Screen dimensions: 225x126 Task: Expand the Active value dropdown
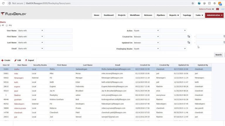(173, 31)
